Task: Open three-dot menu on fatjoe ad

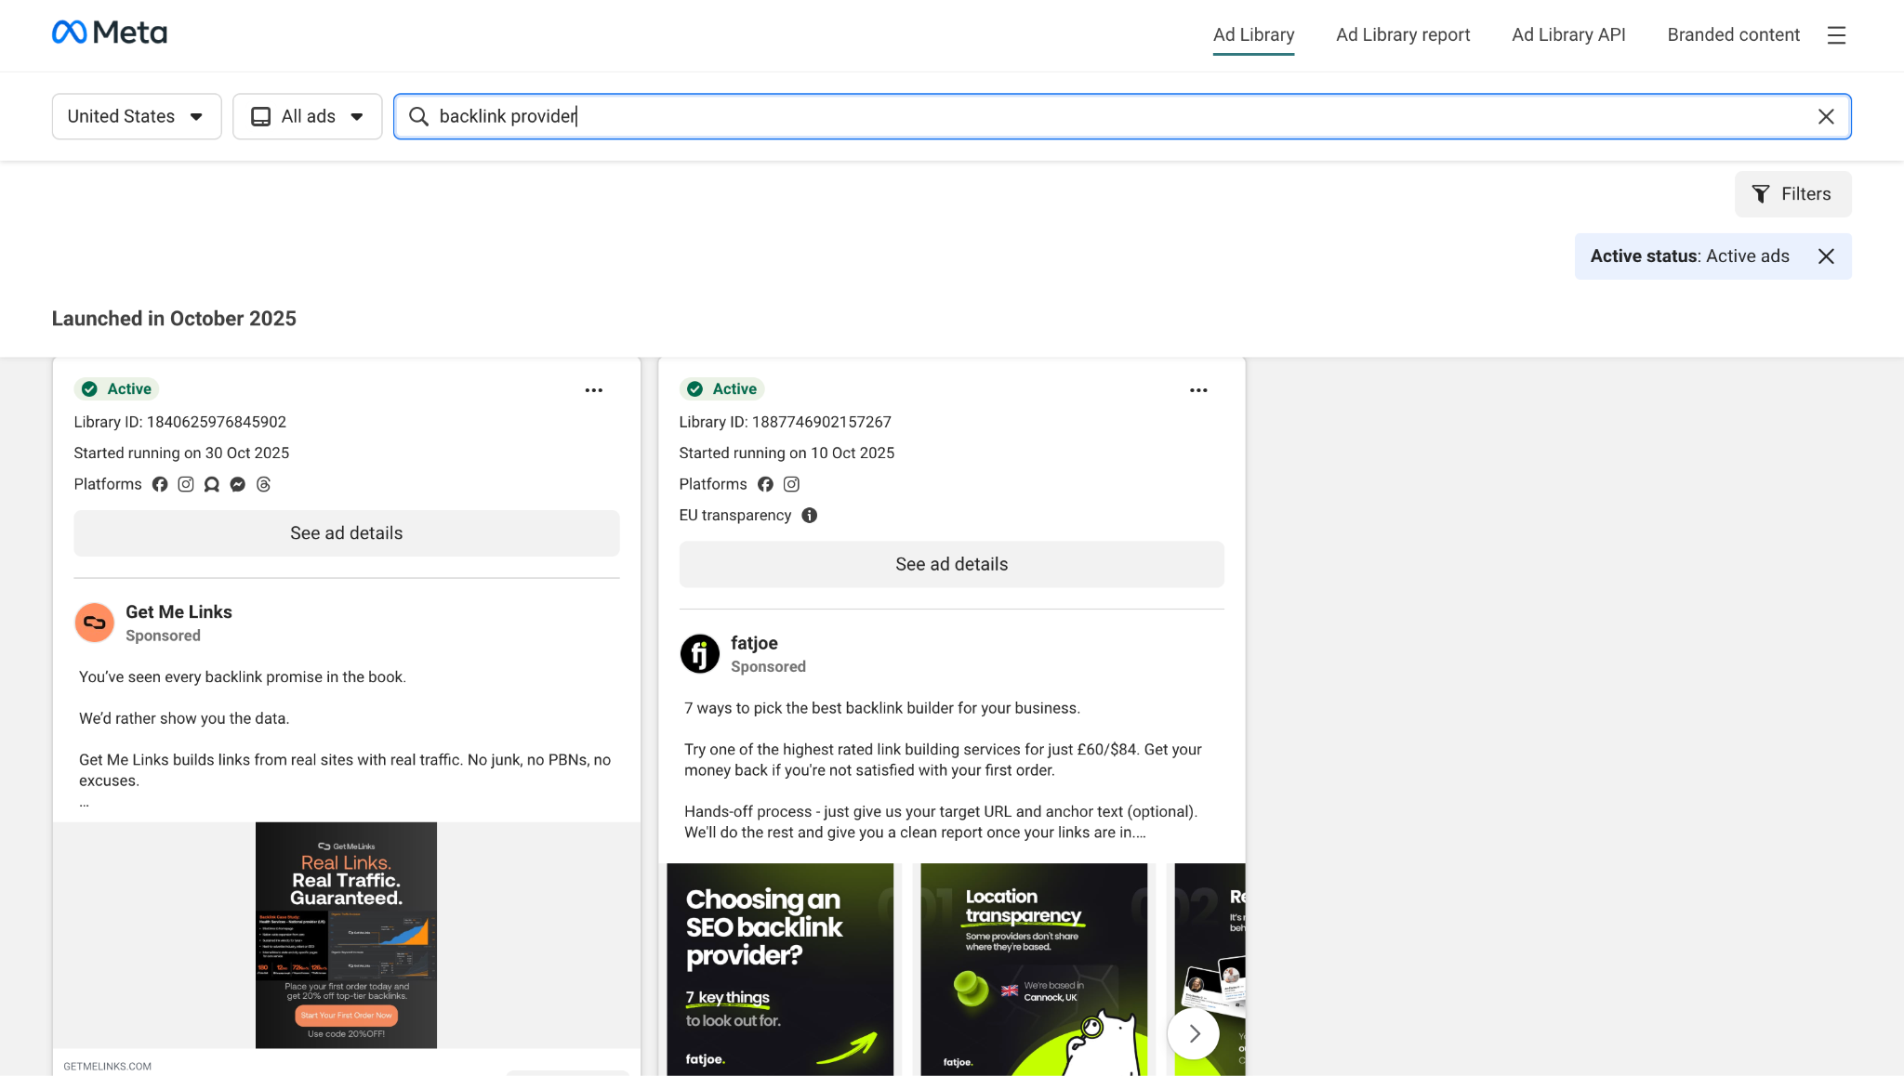Action: 1198,390
